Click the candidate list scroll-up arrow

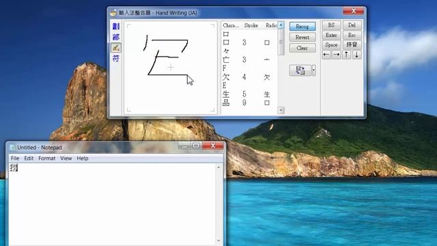coord(281,25)
